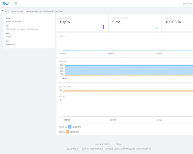Open the Last 15 minutes time range selector
This screenshot has width=193, height=154.
(x=188, y=4)
